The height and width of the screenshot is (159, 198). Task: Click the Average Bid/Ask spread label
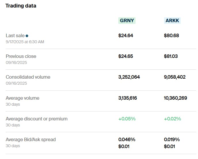click(x=31, y=140)
